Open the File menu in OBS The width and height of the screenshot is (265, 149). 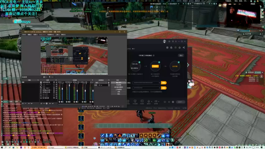24,35
